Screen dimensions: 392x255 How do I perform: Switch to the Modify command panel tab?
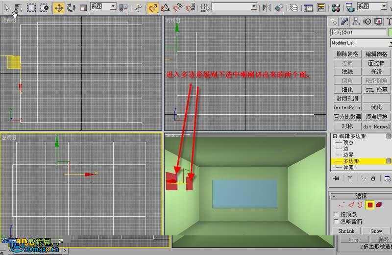click(344, 22)
